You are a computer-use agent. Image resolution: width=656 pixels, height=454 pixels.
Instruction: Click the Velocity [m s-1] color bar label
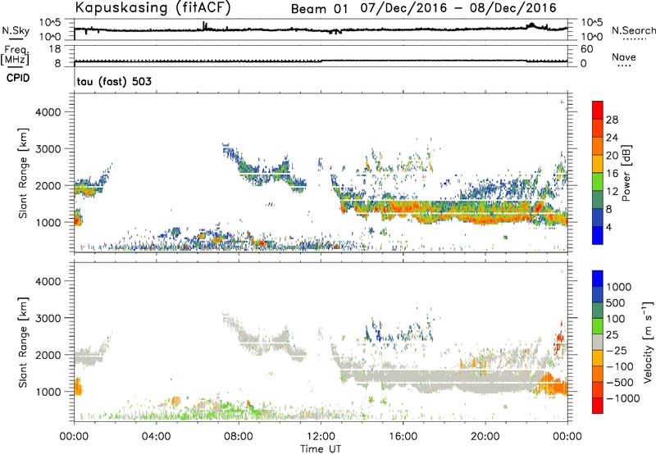648,342
